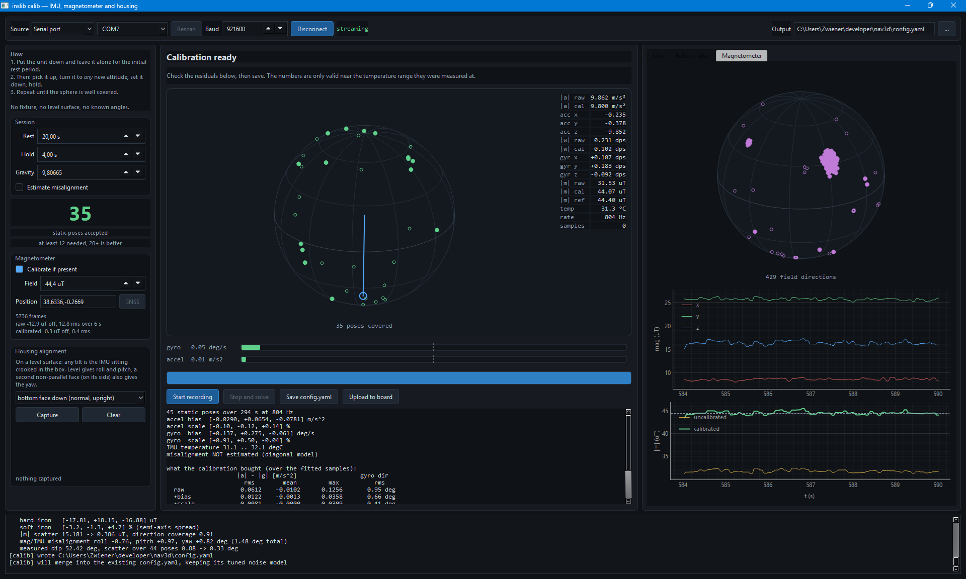Decrease the Baud rate down arrow
966x579 pixels.
click(x=280, y=29)
